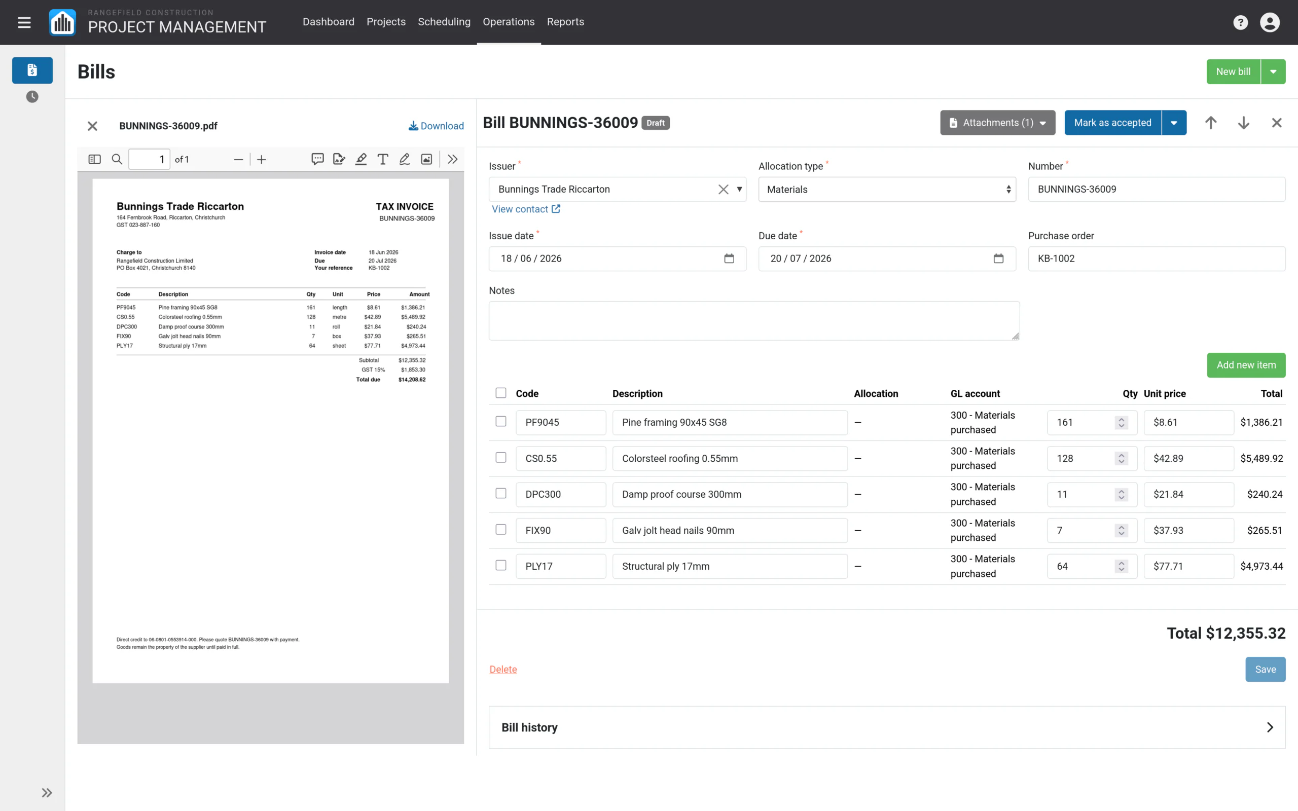
Task: Click into the Notes text area
Action: point(754,321)
